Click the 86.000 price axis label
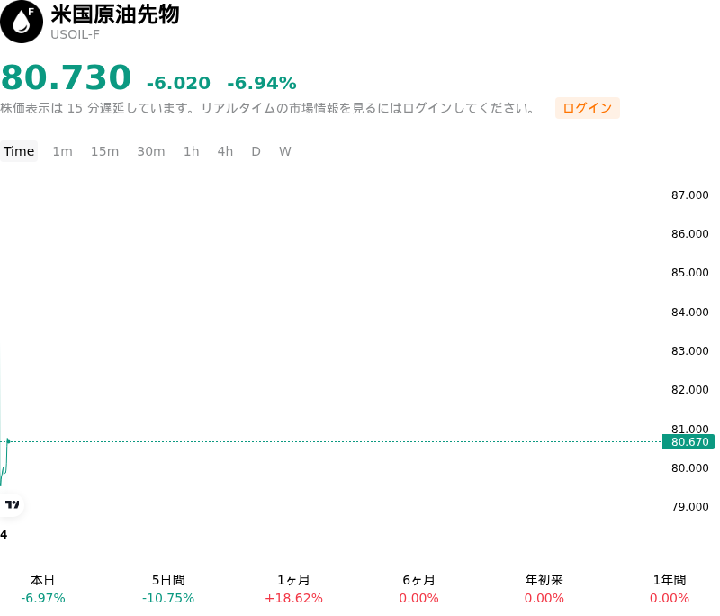Viewport: 720px width, 616px height. [x=689, y=234]
